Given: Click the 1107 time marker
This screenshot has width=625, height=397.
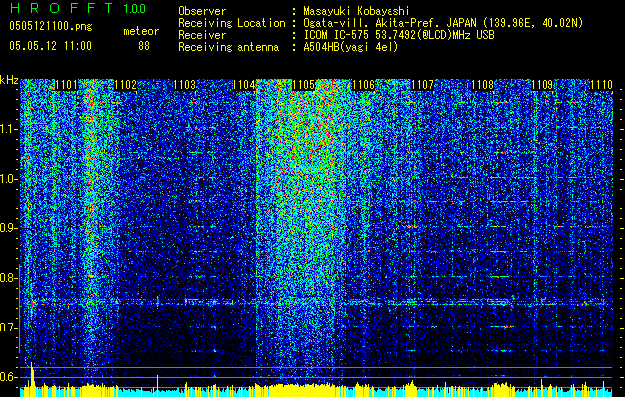Looking at the screenshot, I should pyautogui.click(x=422, y=85).
